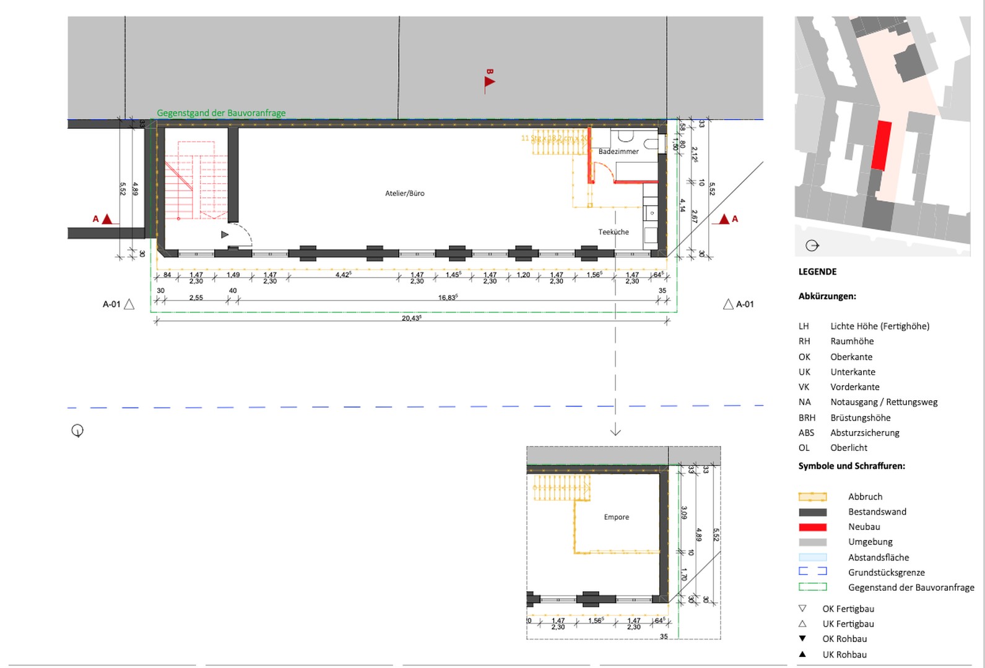Click the OK Fertigbau triangle symbol

click(x=802, y=609)
